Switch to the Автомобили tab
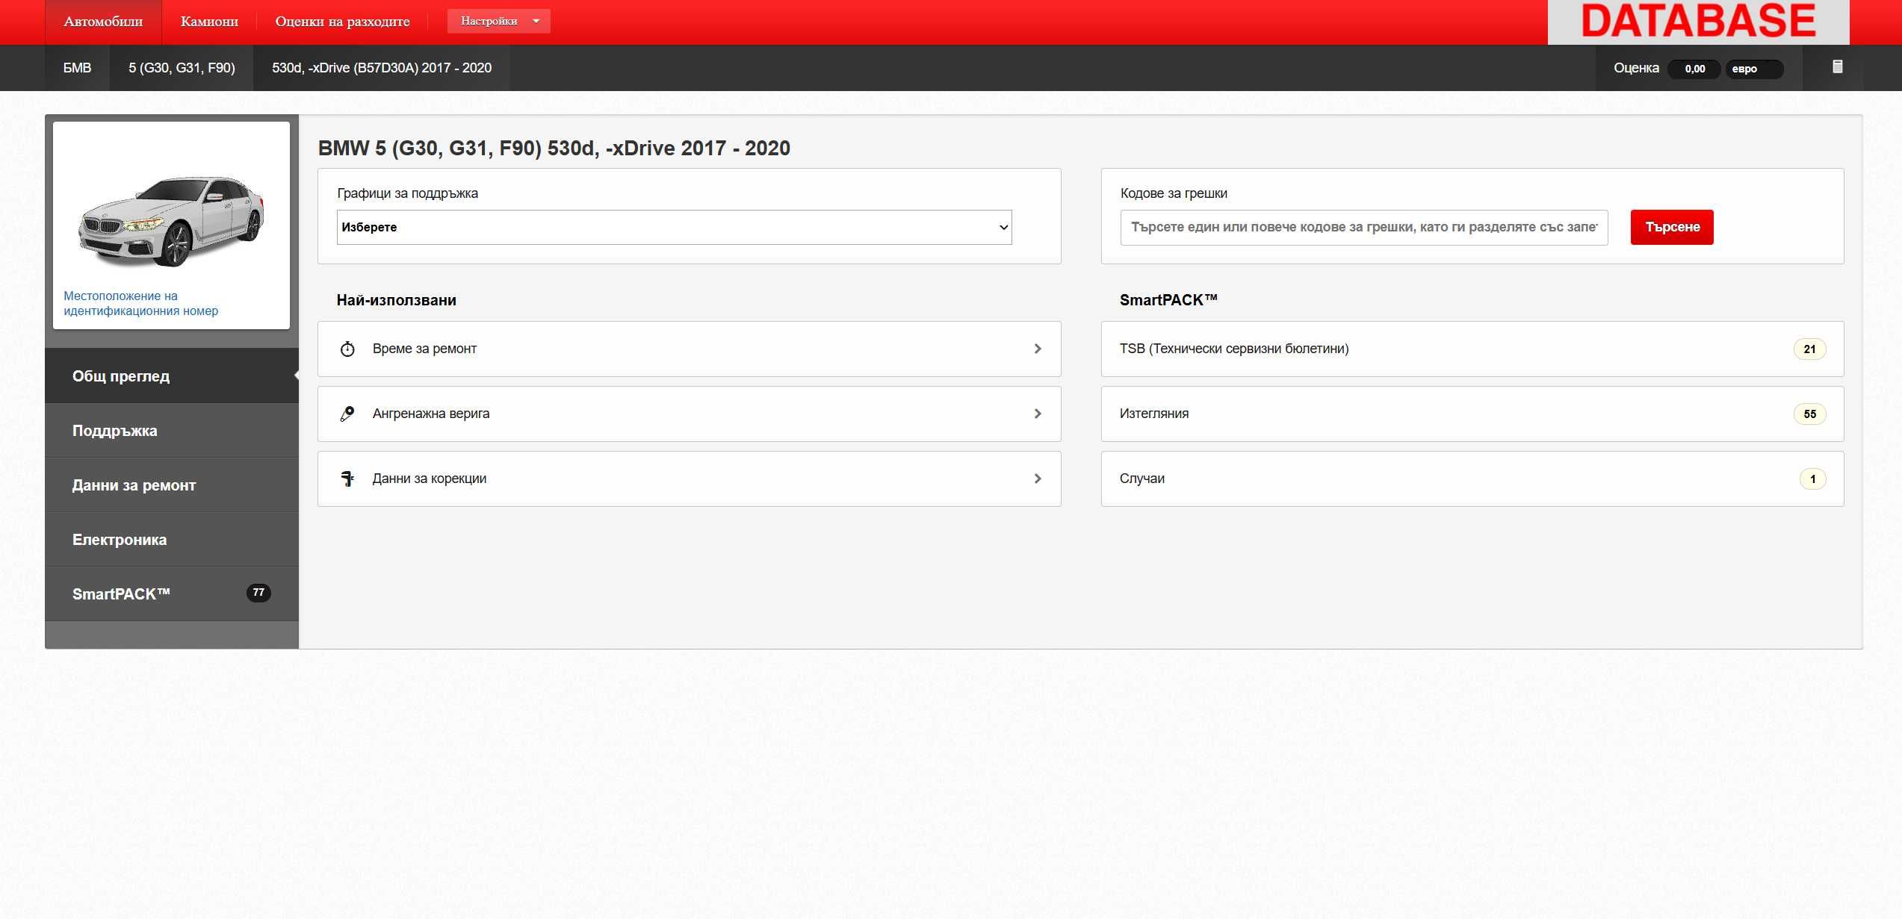The image size is (1902, 919). click(x=103, y=22)
